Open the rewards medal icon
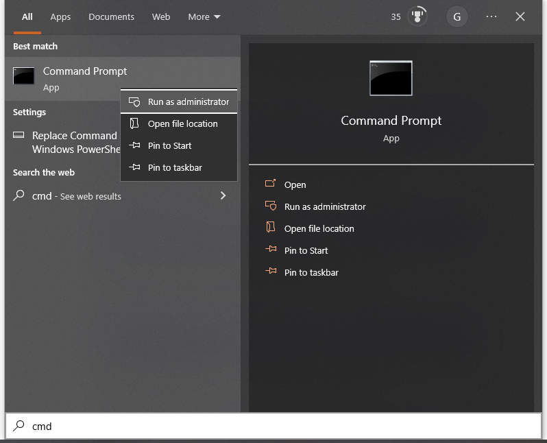 (x=417, y=16)
